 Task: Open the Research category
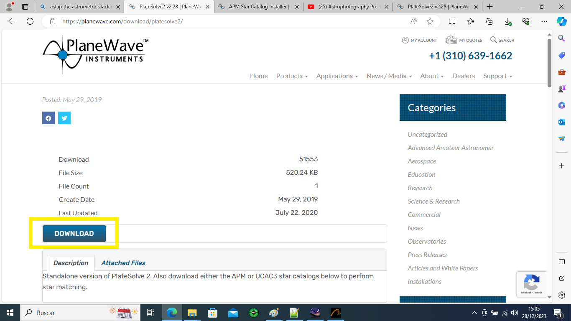click(x=420, y=188)
